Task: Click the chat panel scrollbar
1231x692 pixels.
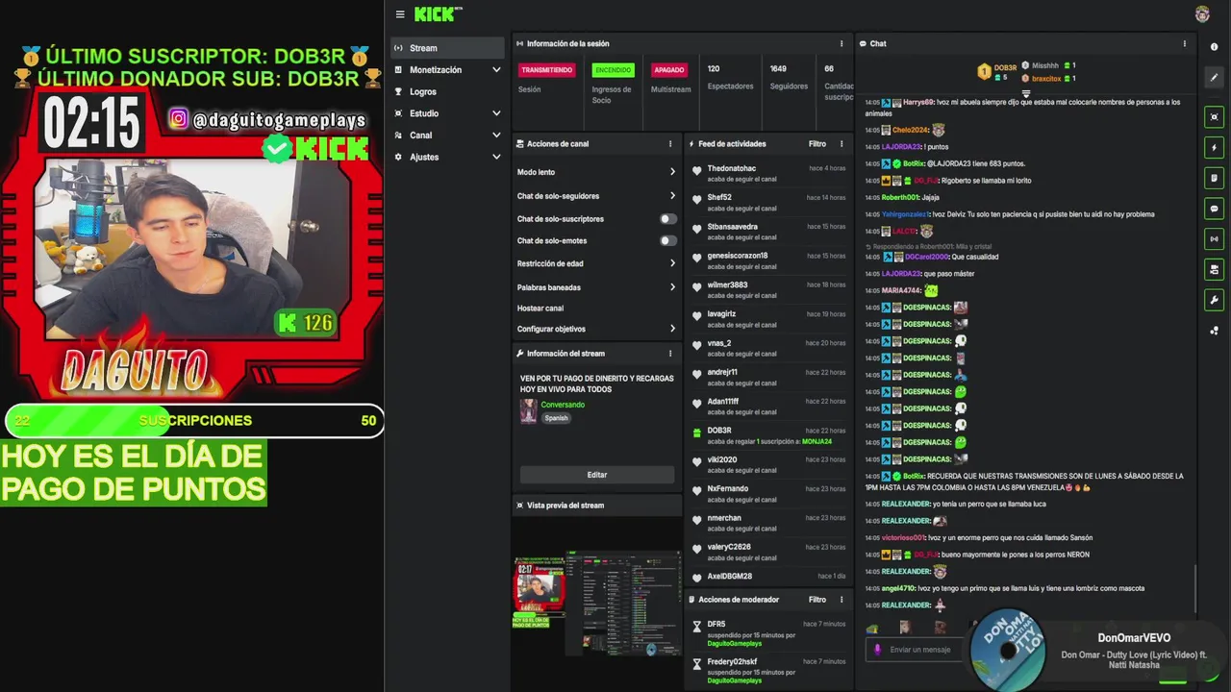Action: click(1195, 586)
